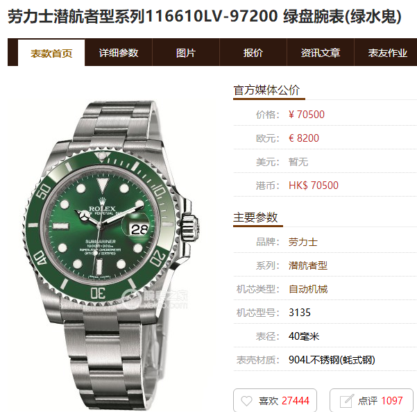The height and width of the screenshot is (412, 417).
Task: Select the 资讯文章 tab
Action: pos(321,53)
